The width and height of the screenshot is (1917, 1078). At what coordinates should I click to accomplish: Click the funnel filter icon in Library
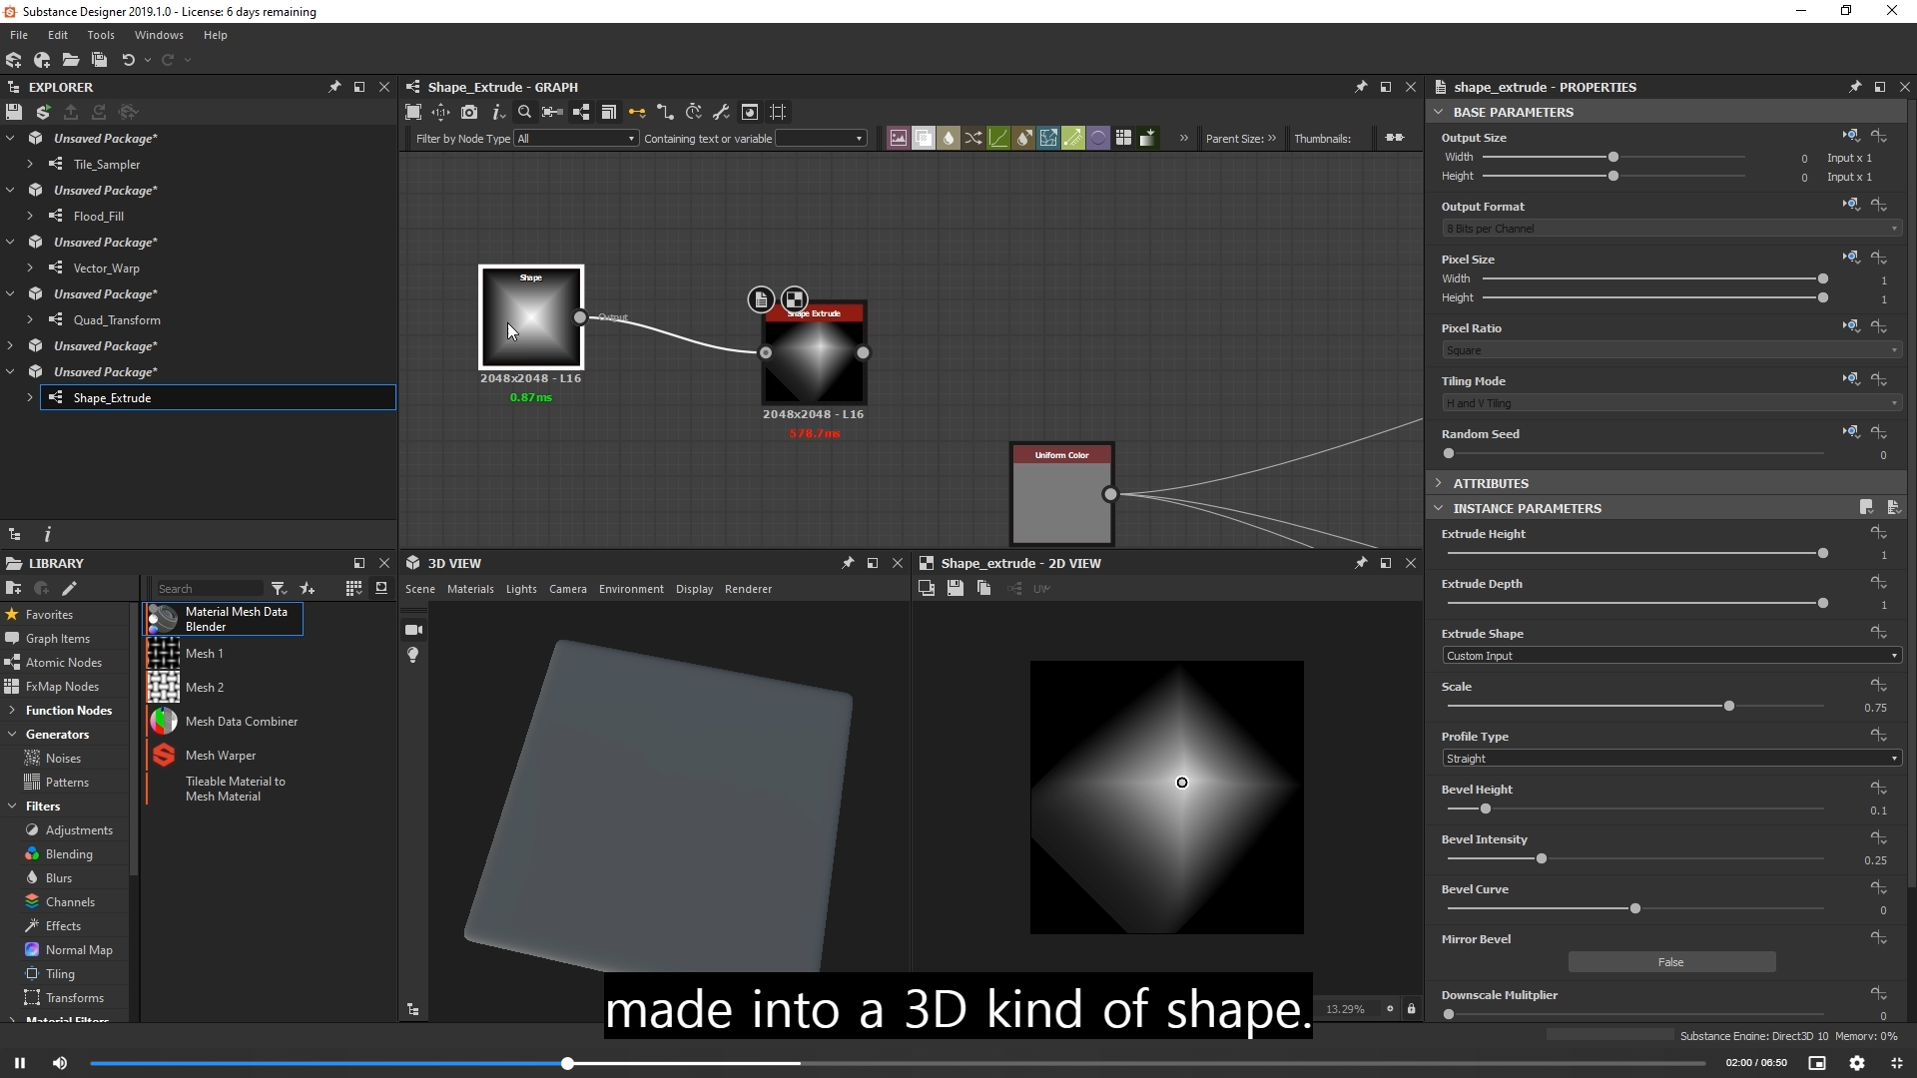tap(279, 589)
